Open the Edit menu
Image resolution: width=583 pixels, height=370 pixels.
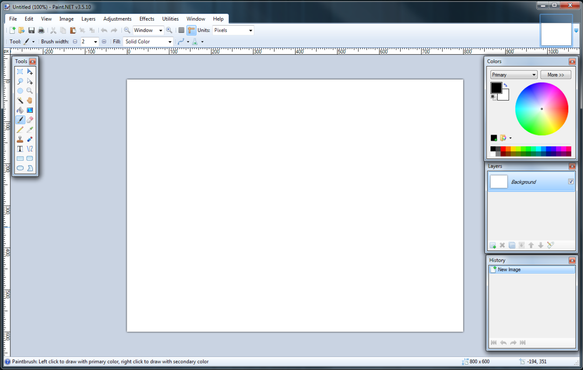tap(29, 19)
